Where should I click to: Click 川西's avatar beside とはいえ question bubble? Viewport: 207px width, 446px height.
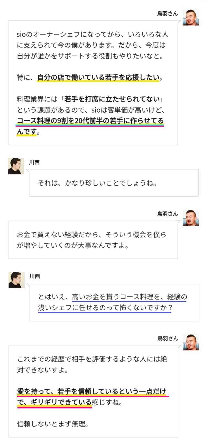point(16,280)
